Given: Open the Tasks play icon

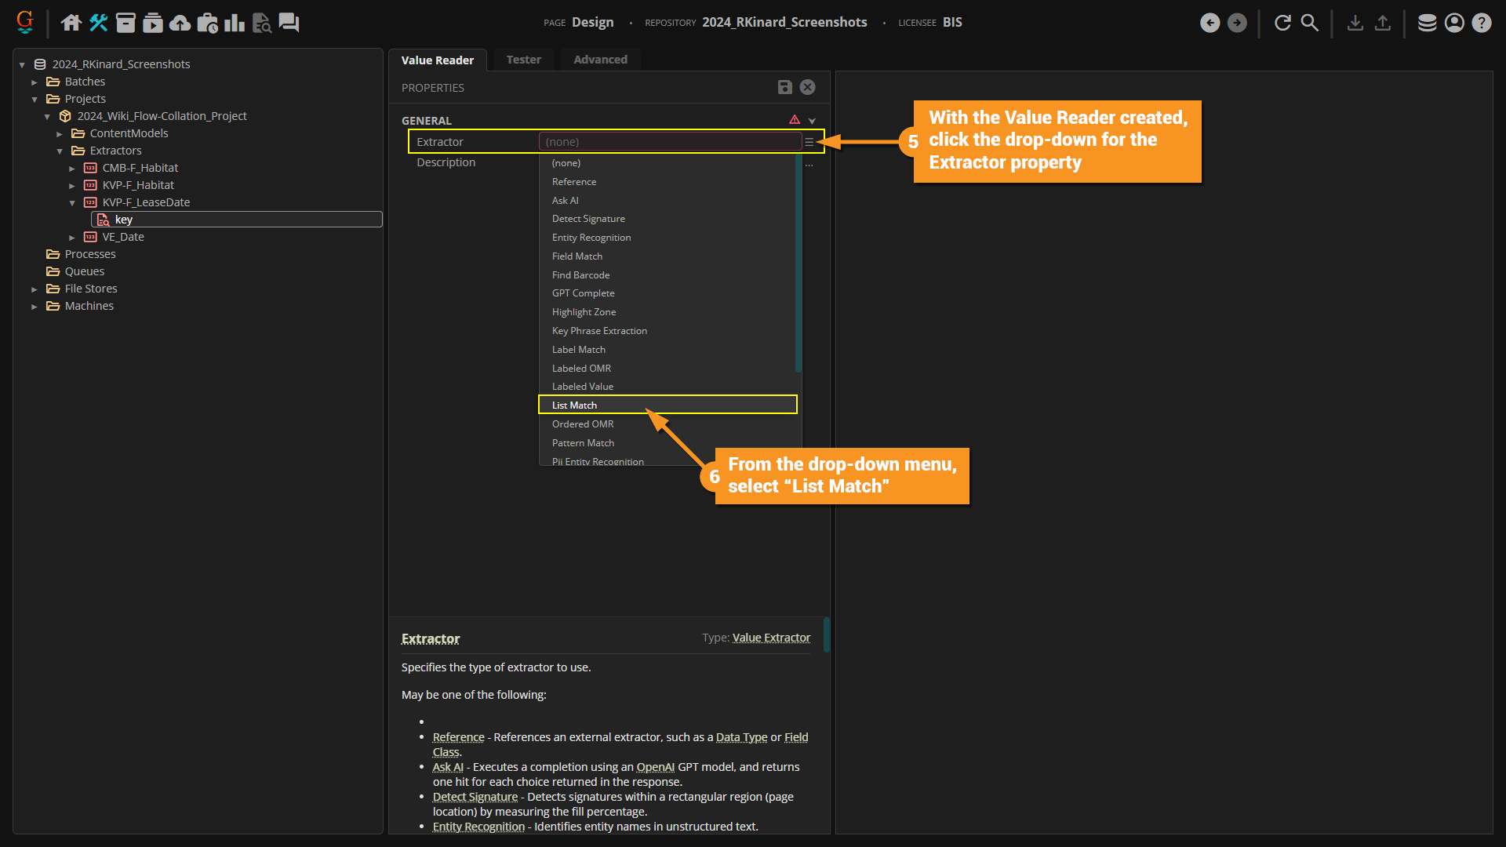Looking at the screenshot, I should (153, 23).
